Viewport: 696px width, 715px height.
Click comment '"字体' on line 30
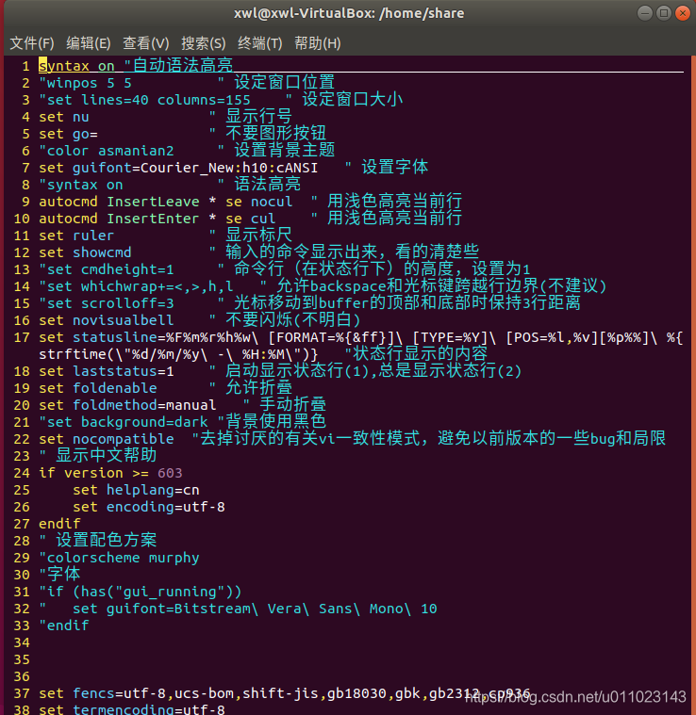click(x=59, y=574)
